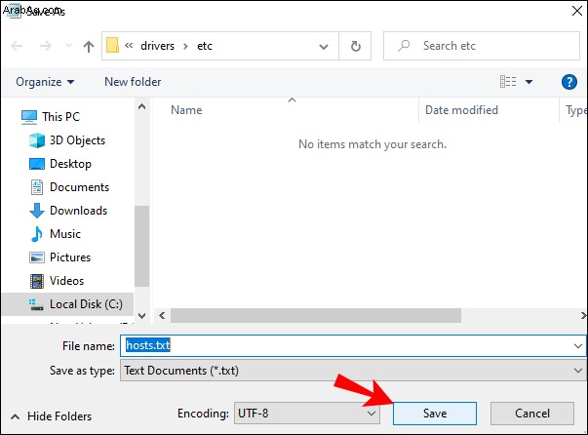Image resolution: width=588 pixels, height=435 pixels.
Task: Open Documents in navigation pane
Action: pos(80,187)
